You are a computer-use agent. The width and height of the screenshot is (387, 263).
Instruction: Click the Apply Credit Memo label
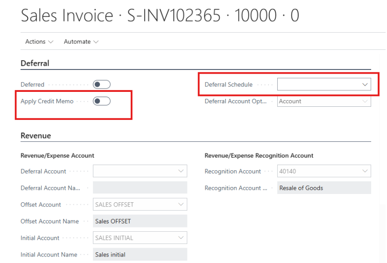click(47, 101)
